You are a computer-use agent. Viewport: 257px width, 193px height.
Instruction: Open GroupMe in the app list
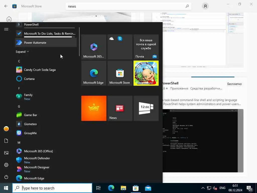46,133
